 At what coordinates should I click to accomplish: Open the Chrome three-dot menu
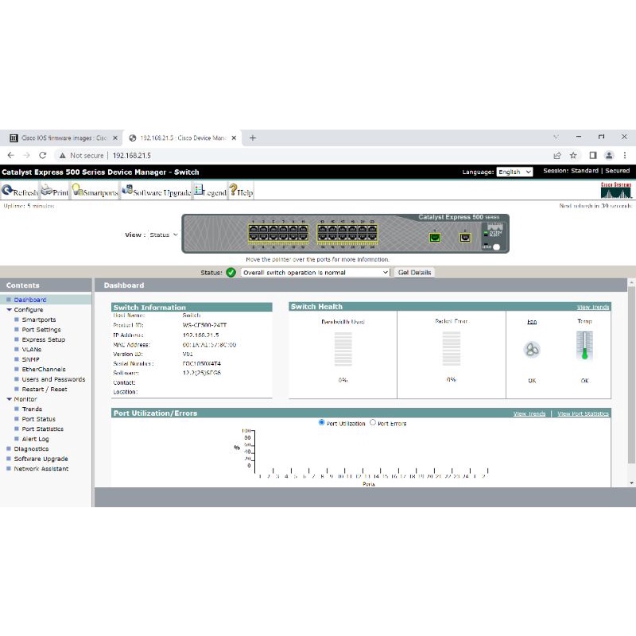pyautogui.click(x=625, y=155)
